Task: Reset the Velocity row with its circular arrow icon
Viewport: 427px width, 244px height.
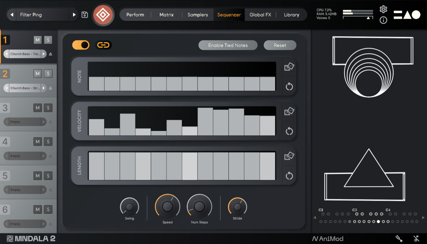Action: click(x=289, y=131)
